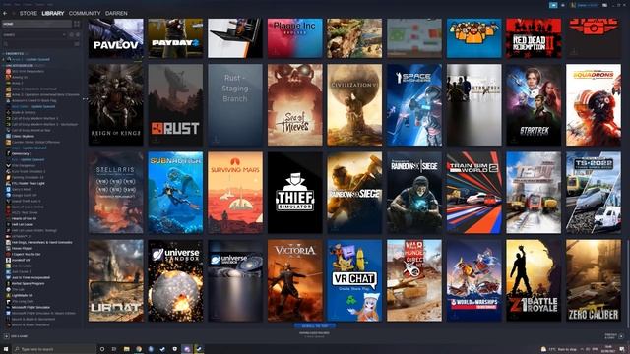Open Reign of Kings cover
630x354 pixels.
click(x=116, y=105)
